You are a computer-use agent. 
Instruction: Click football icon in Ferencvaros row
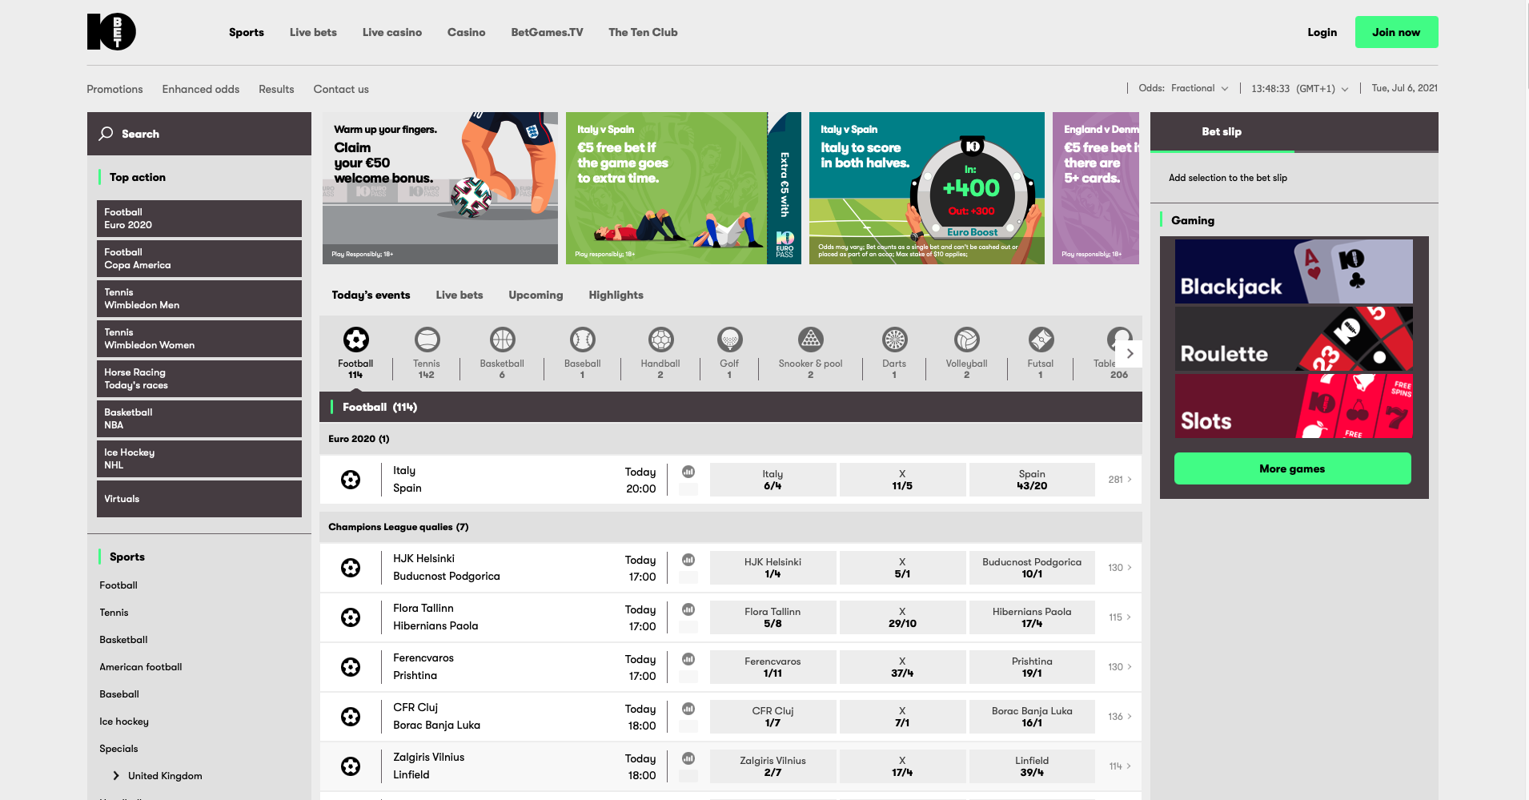point(351,667)
